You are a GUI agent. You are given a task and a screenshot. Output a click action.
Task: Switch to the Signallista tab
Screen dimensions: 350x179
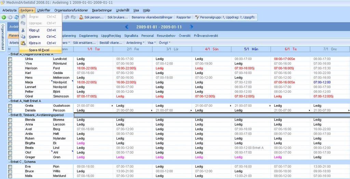pyautogui.click(x=131, y=36)
